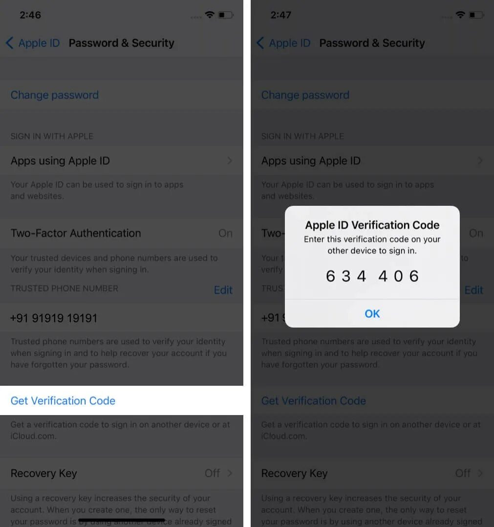Open Two-Factor Authentication on the left screen
The width and height of the screenshot is (494, 527).
[x=122, y=233]
